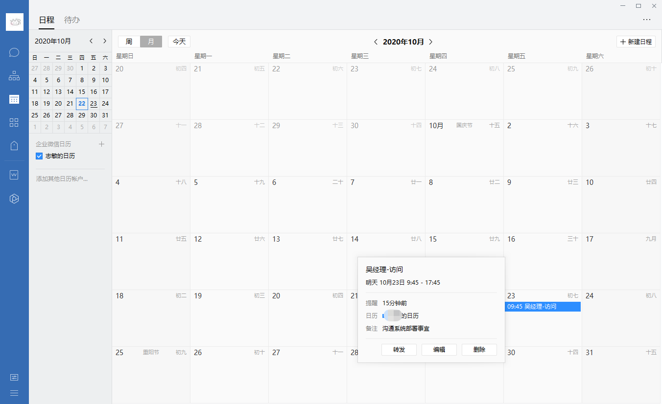Toggle the 志敏的日历 checkbox
The height and width of the screenshot is (404, 662).
(40, 156)
